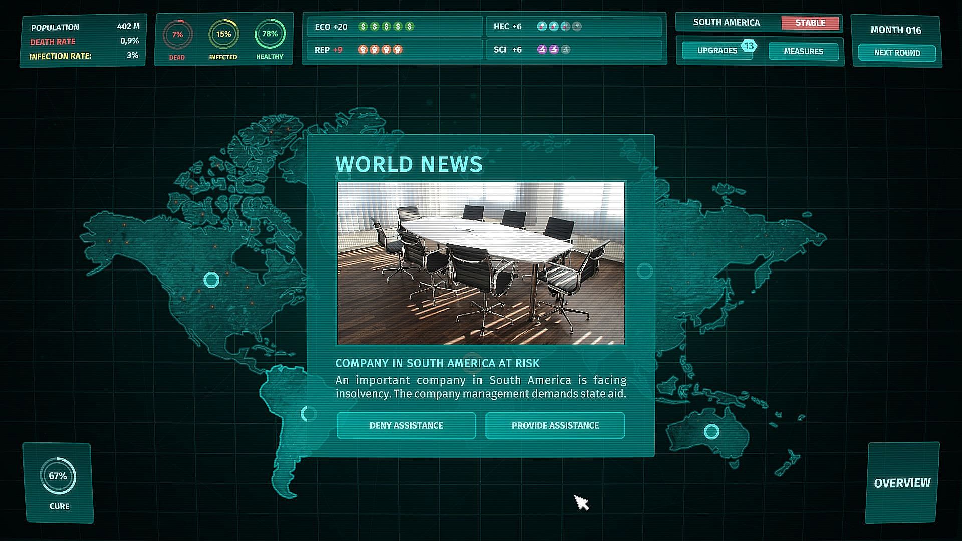Click the South America region name

pos(727,23)
